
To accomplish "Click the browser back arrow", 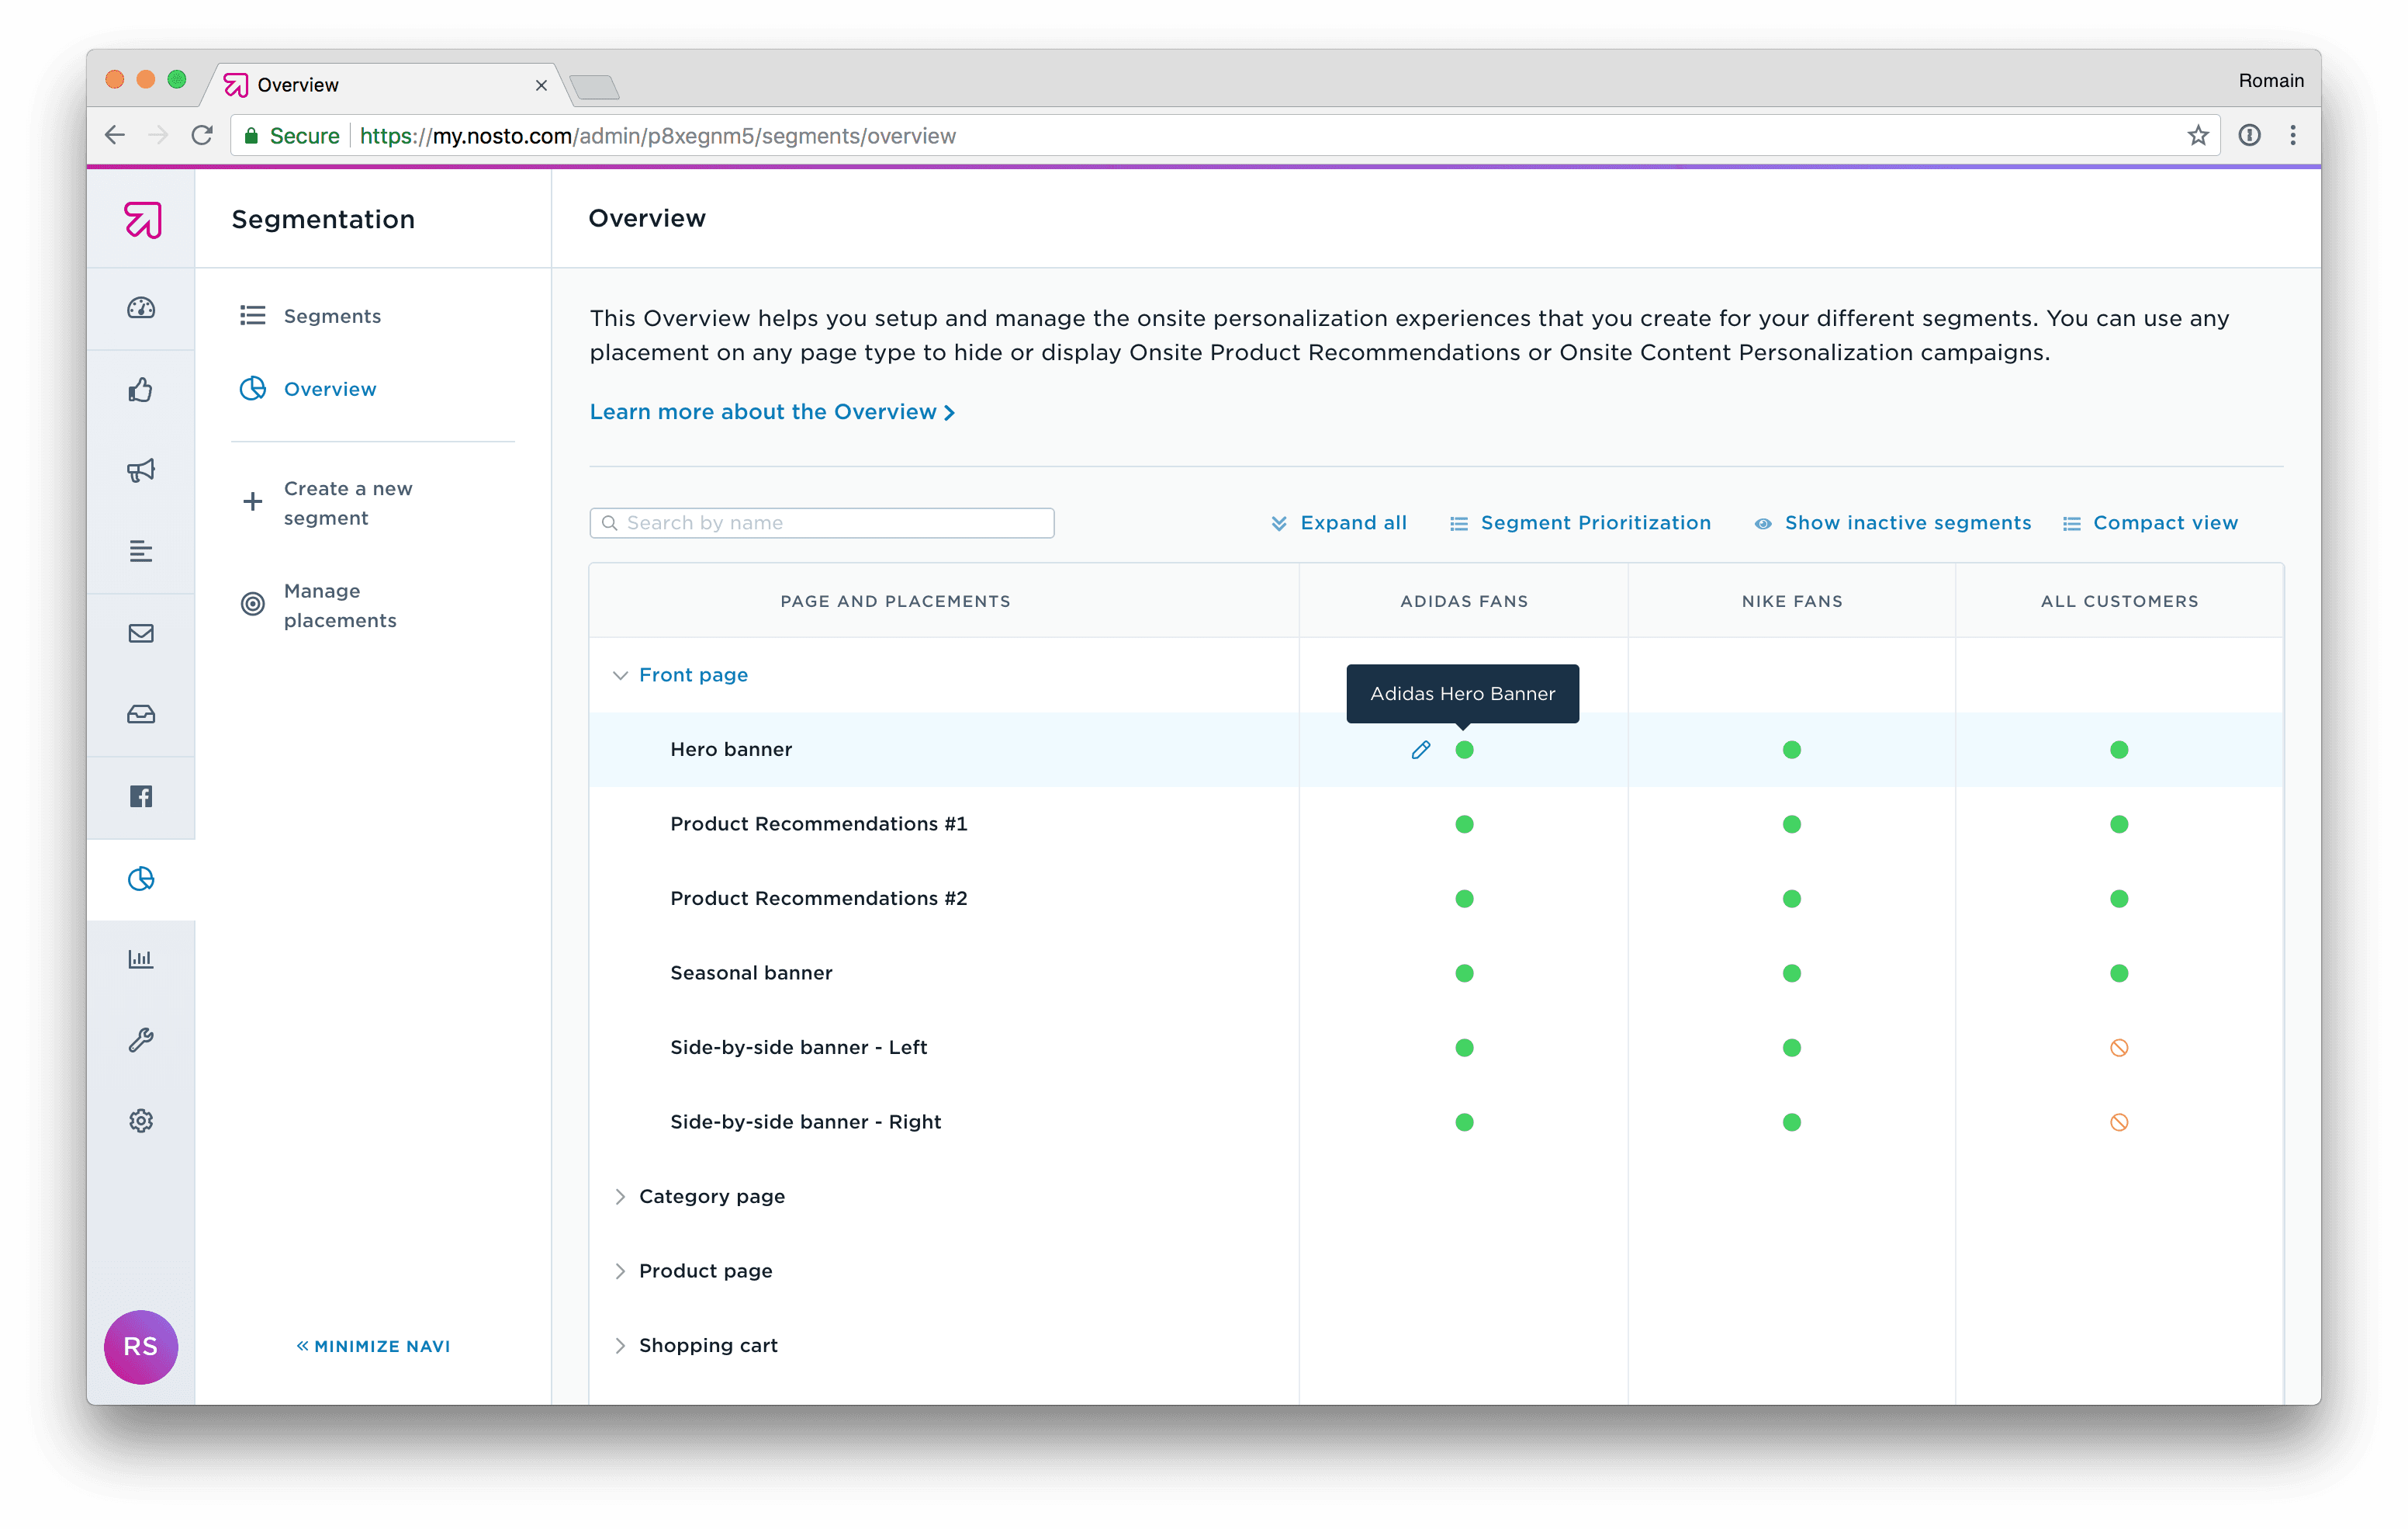I will (115, 135).
